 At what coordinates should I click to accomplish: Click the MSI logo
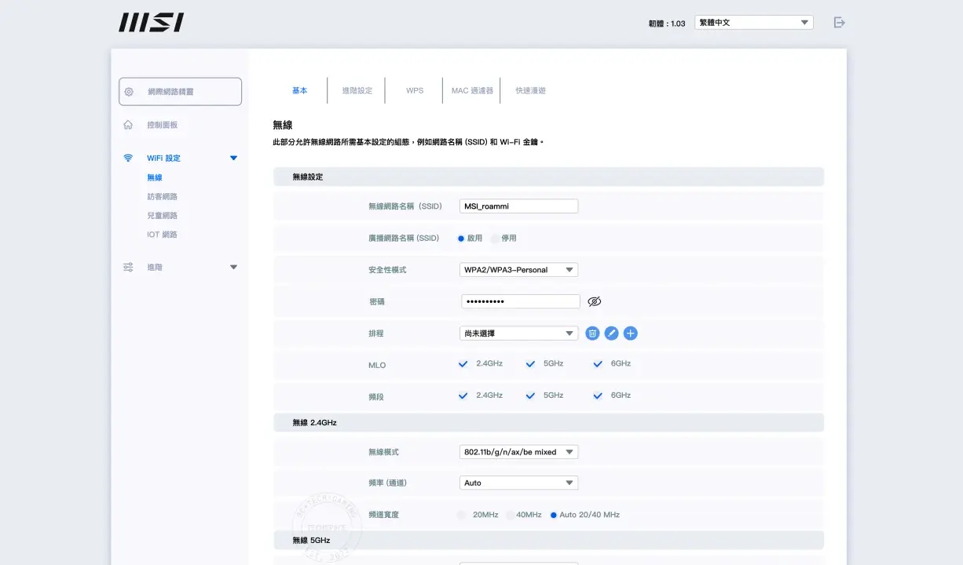152,23
